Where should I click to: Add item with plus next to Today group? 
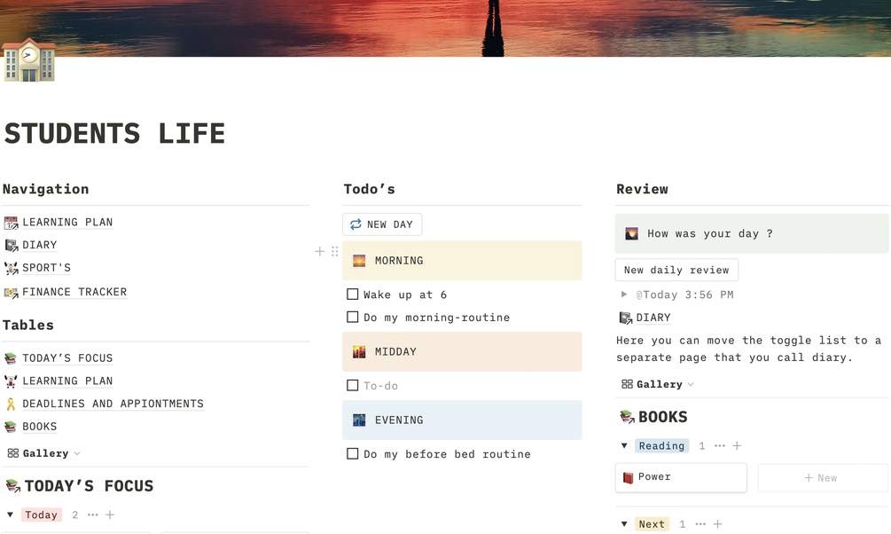110,515
